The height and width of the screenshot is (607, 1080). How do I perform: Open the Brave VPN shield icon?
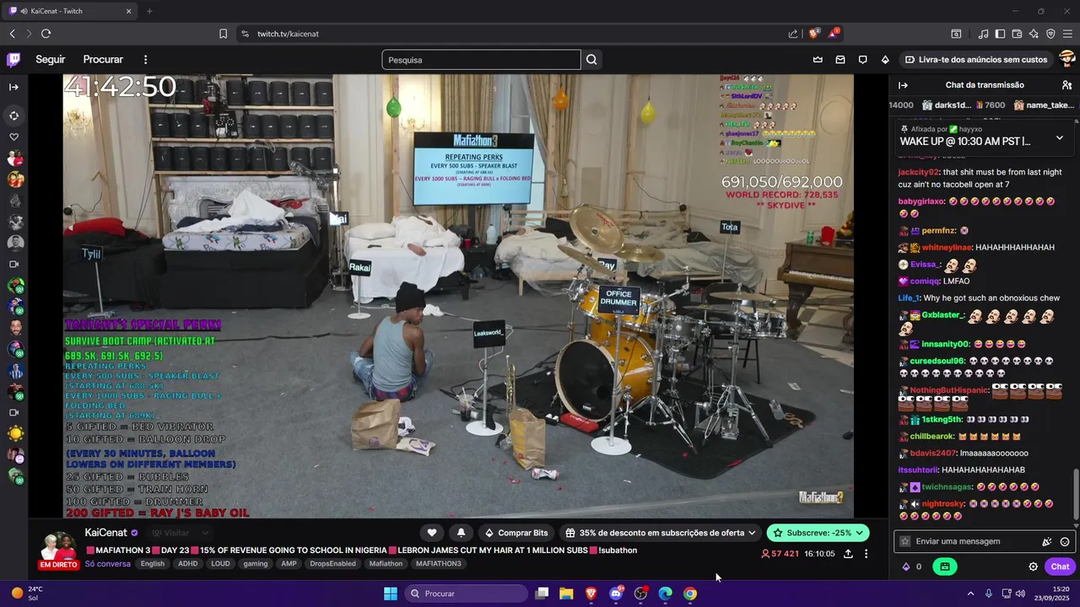(1050, 34)
